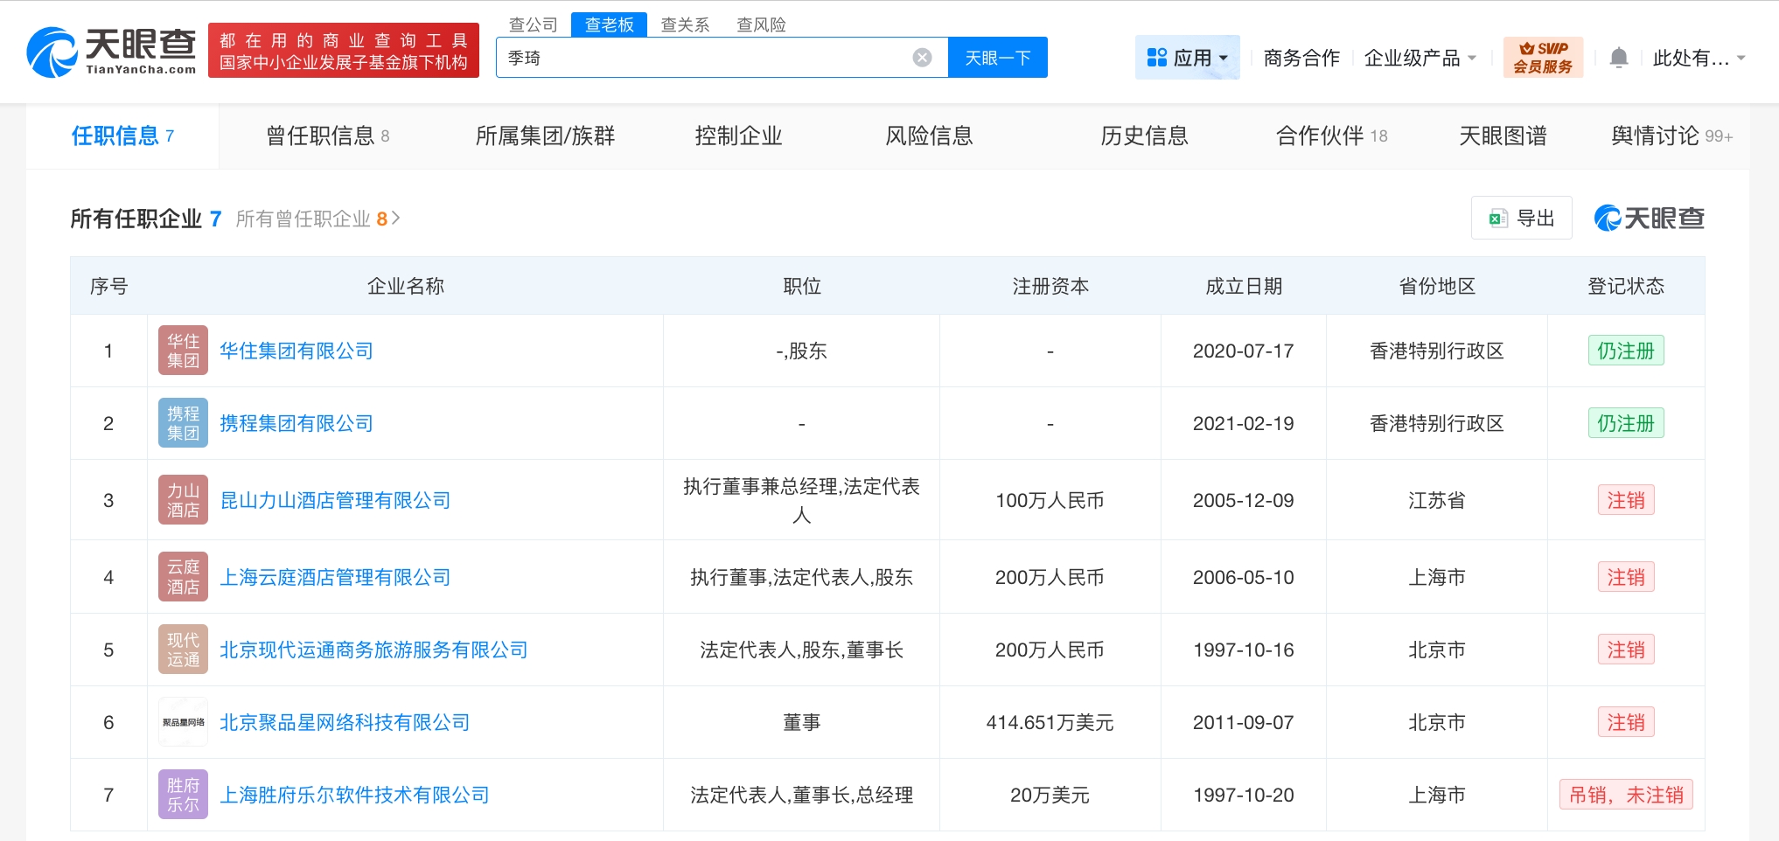Open the 风险信息 tab
This screenshot has height=841, width=1779.
929,136
